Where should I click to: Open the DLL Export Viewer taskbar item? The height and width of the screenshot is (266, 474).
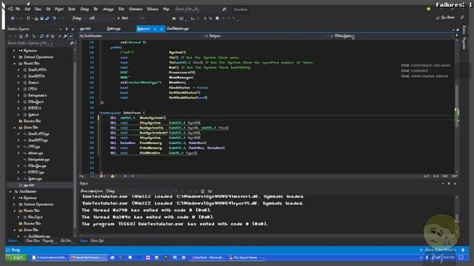(x=246, y=258)
